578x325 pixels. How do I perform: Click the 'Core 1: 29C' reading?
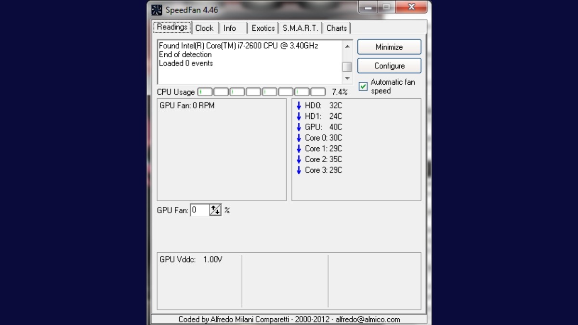pos(324,148)
